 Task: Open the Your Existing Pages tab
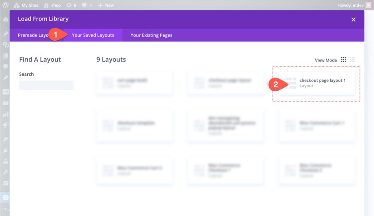coord(151,35)
